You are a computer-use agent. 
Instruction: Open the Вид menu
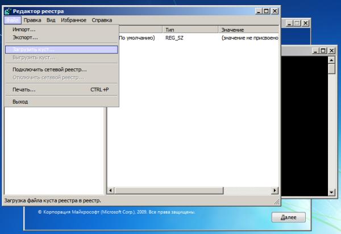point(51,20)
